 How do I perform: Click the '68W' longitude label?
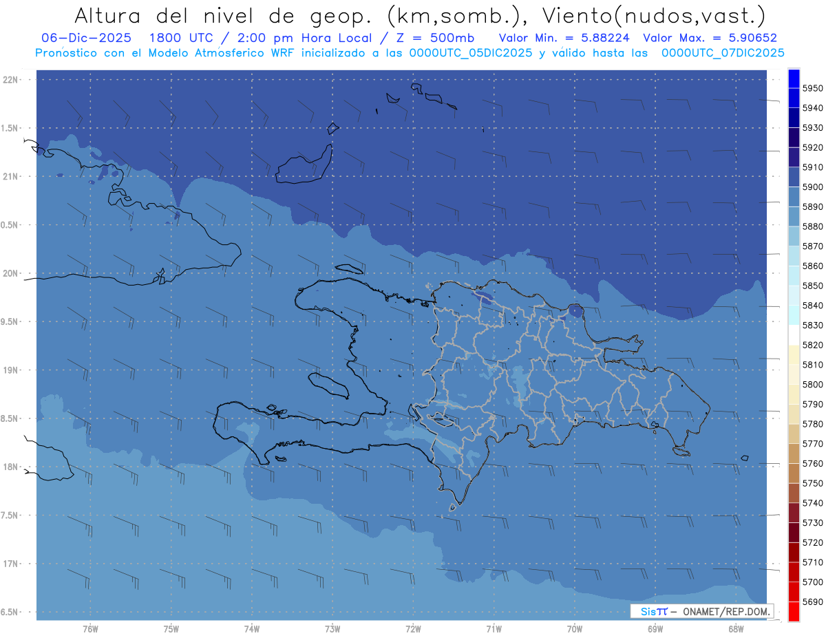pyautogui.click(x=736, y=629)
